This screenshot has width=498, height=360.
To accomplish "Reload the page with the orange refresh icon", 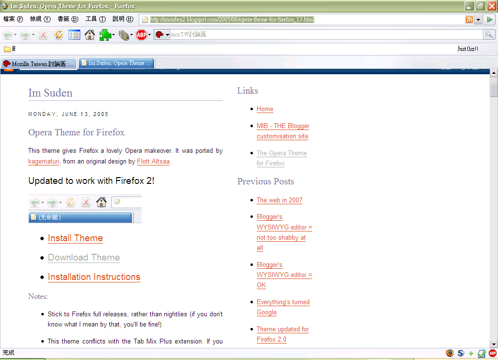I will point(58,34).
